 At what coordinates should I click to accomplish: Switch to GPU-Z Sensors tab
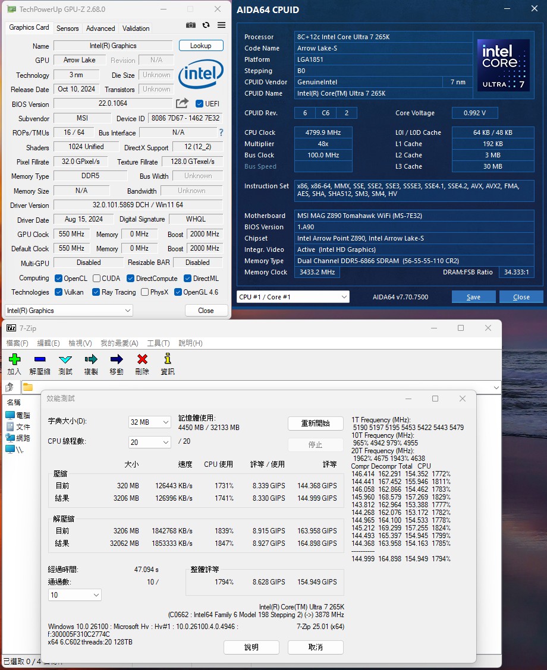(68, 28)
